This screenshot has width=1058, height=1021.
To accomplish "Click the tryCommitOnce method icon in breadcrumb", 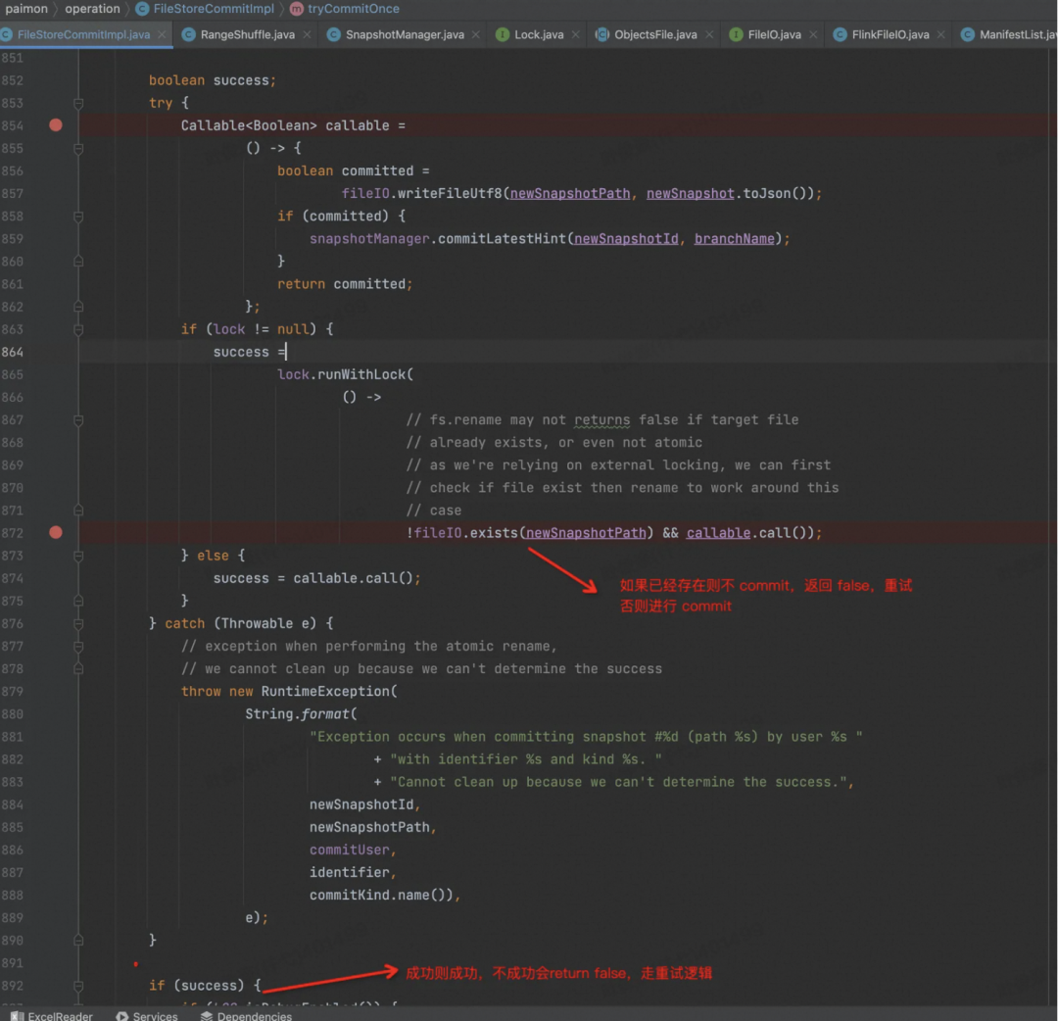I will coord(297,9).
